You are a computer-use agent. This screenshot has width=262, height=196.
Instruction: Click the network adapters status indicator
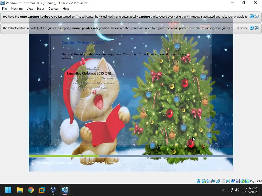tap(213, 181)
